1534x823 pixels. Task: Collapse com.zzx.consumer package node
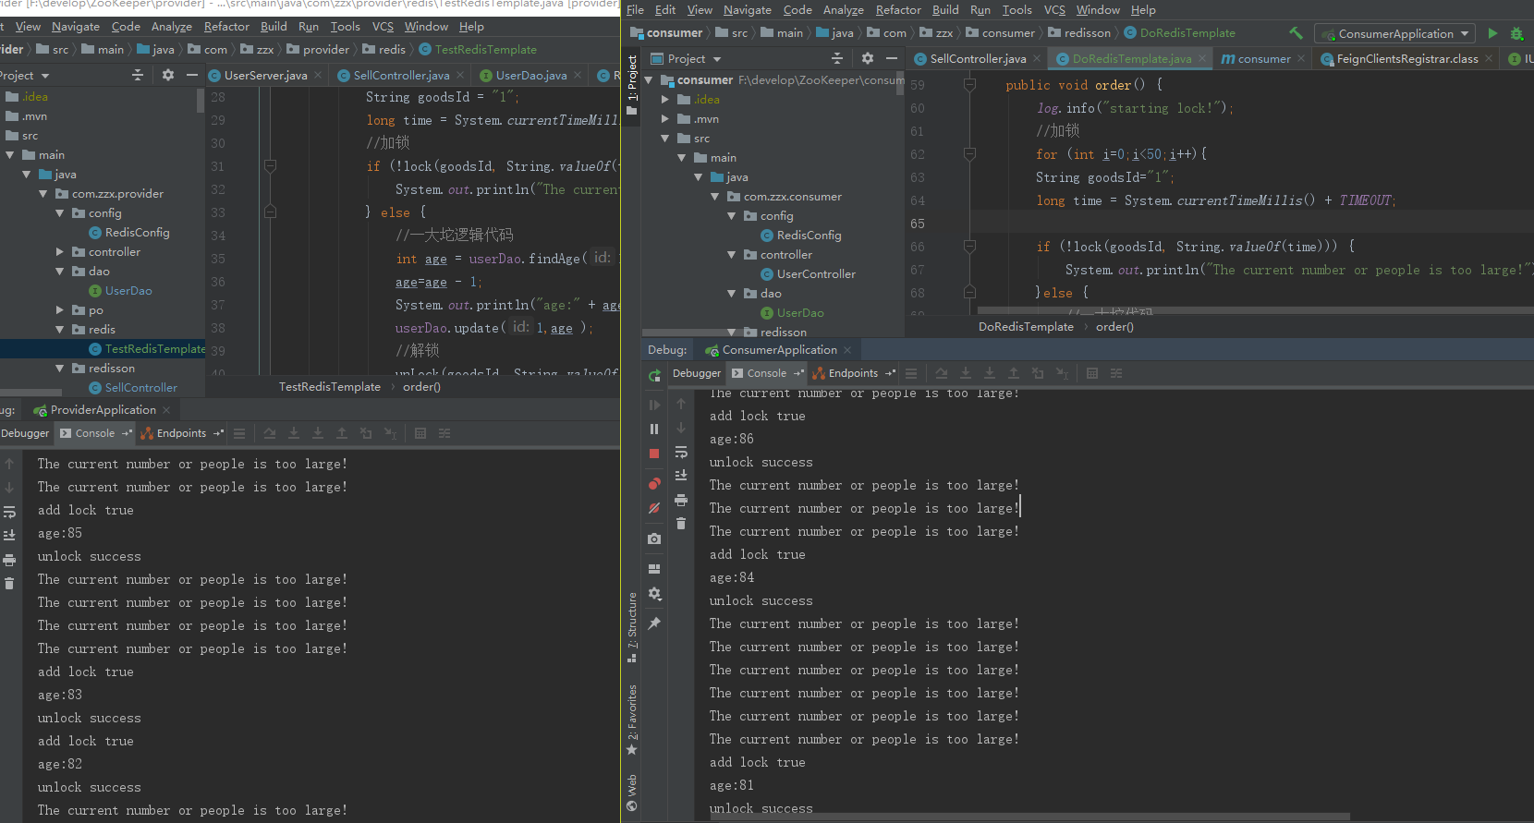715,197
